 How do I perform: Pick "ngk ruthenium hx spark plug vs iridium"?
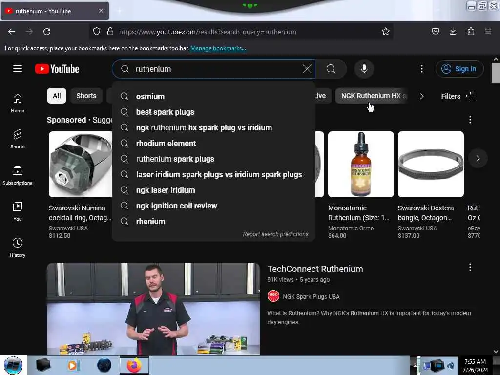[x=213, y=127]
